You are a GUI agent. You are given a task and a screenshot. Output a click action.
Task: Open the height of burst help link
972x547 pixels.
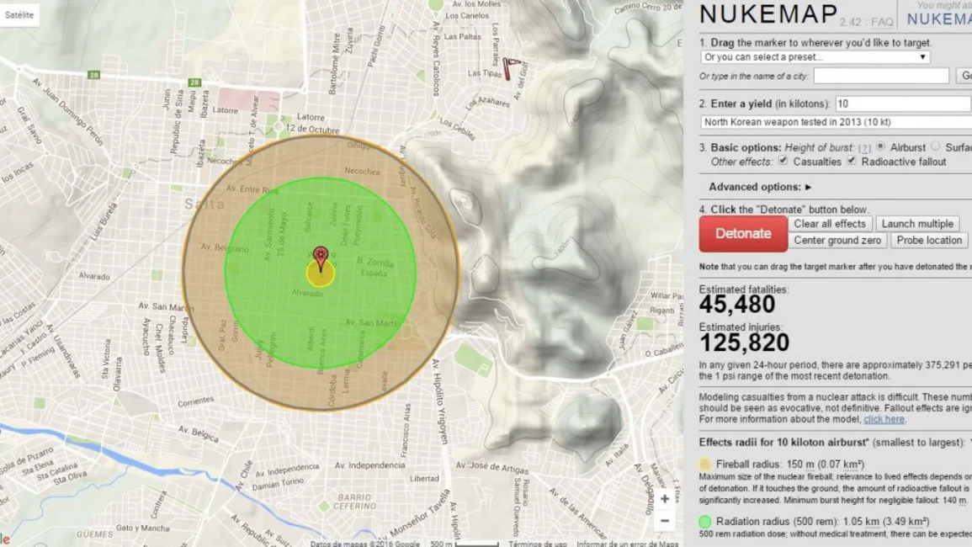864,148
